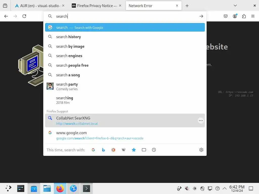Open the KDE application launcher
259x194 pixels.
8,188
